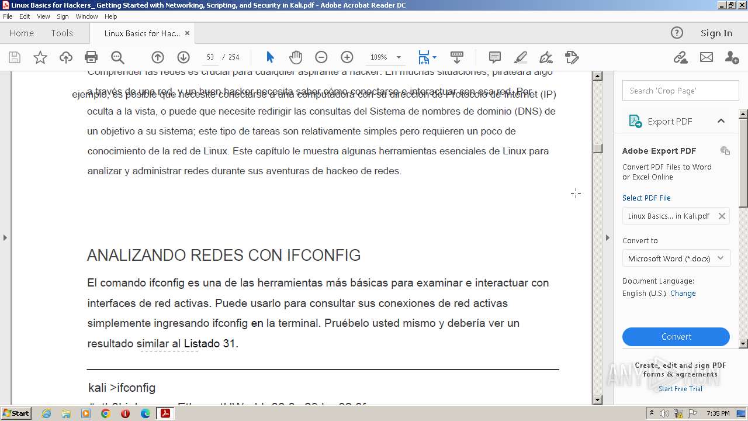Collapse the right tools pane arrow
This screenshot has height=421, width=748.
pos(607,237)
